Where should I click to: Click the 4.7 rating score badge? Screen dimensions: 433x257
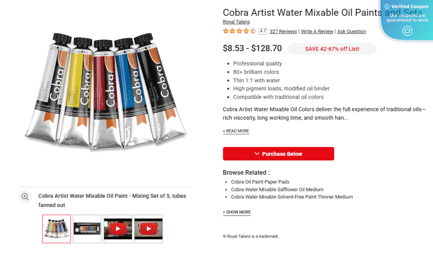coord(263,31)
